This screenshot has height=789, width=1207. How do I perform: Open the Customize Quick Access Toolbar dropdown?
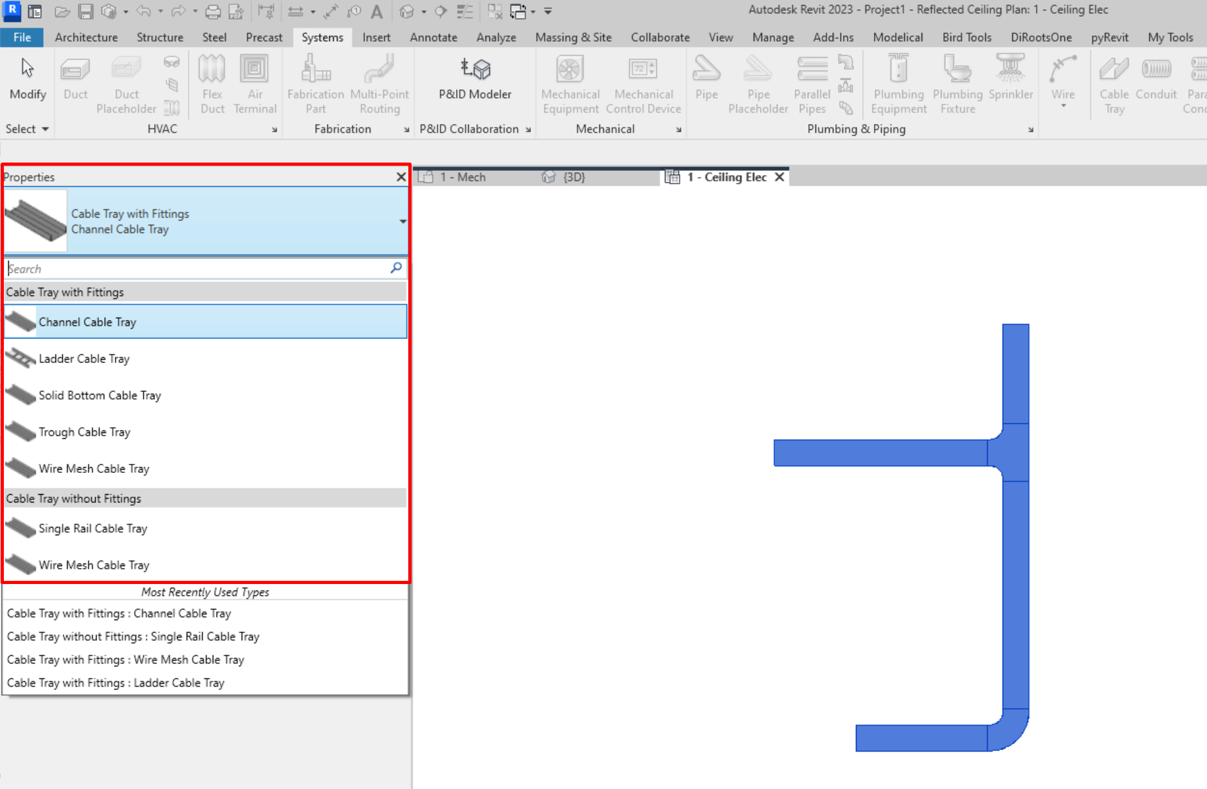(548, 12)
